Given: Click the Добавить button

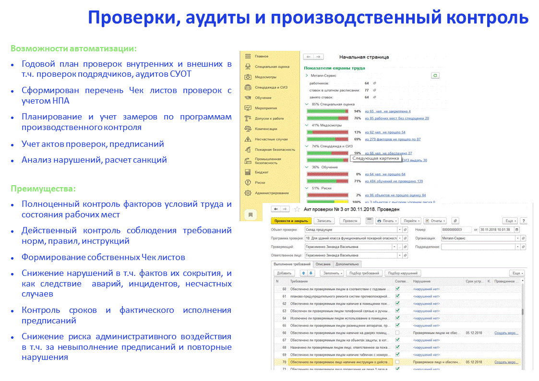Looking at the screenshot, I should pyautogui.click(x=284, y=273).
